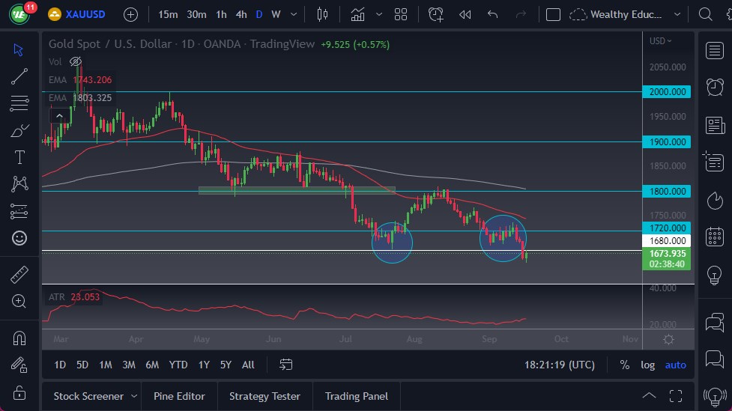Select the trend line drawing tool

pyautogui.click(x=19, y=76)
